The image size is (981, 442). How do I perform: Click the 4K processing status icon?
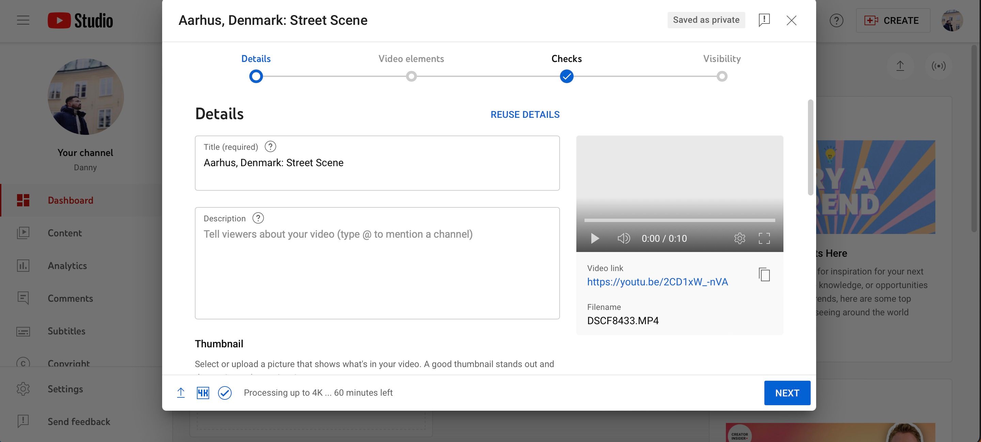click(203, 393)
